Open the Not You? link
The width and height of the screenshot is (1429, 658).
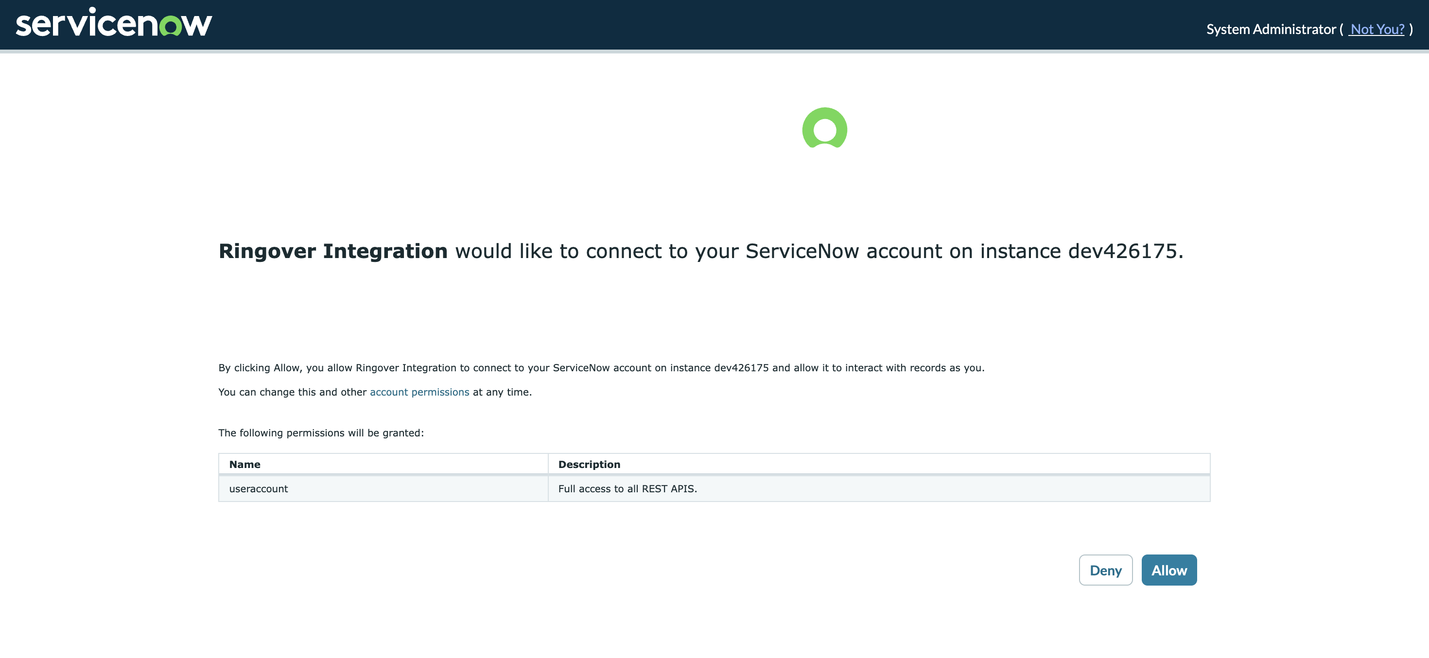[1377, 29]
